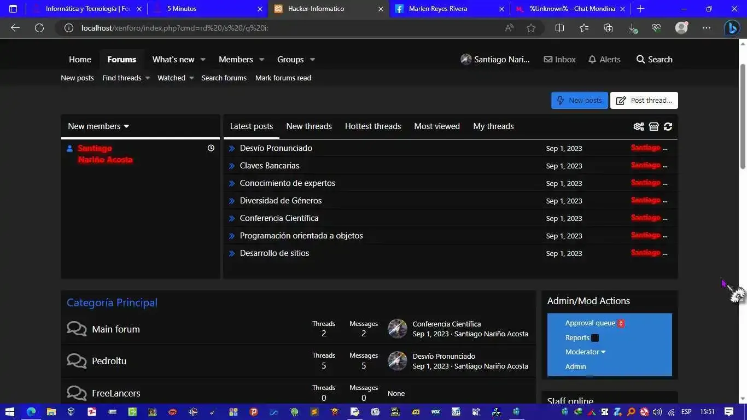The width and height of the screenshot is (747, 420).
Task: Open the browser downloads icon
Action: 633,28
